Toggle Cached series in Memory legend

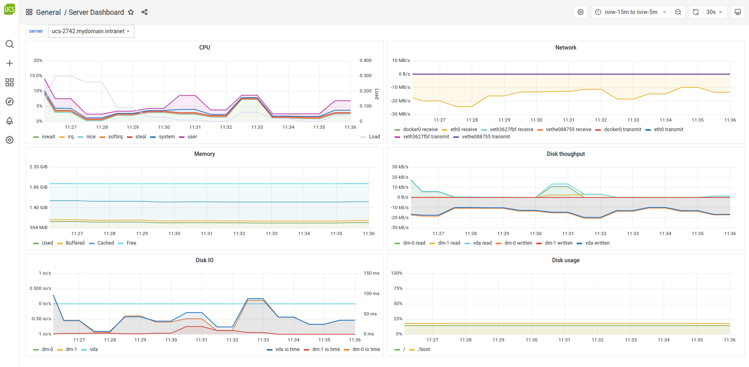point(106,243)
